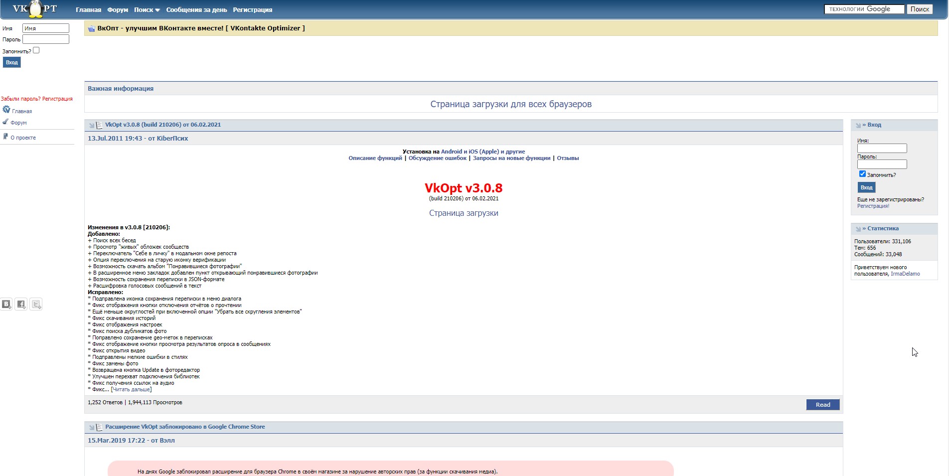Open the Страница загрузки для всех браузеров link
949x476 pixels.
pos(511,104)
